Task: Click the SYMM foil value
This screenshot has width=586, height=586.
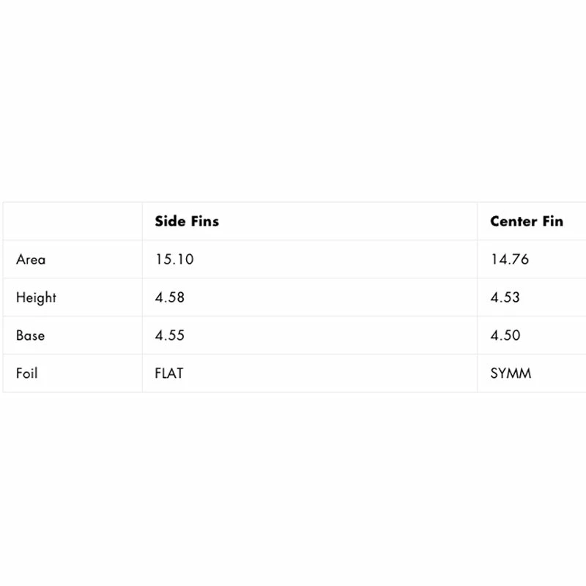Action: [x=511, y=374]
